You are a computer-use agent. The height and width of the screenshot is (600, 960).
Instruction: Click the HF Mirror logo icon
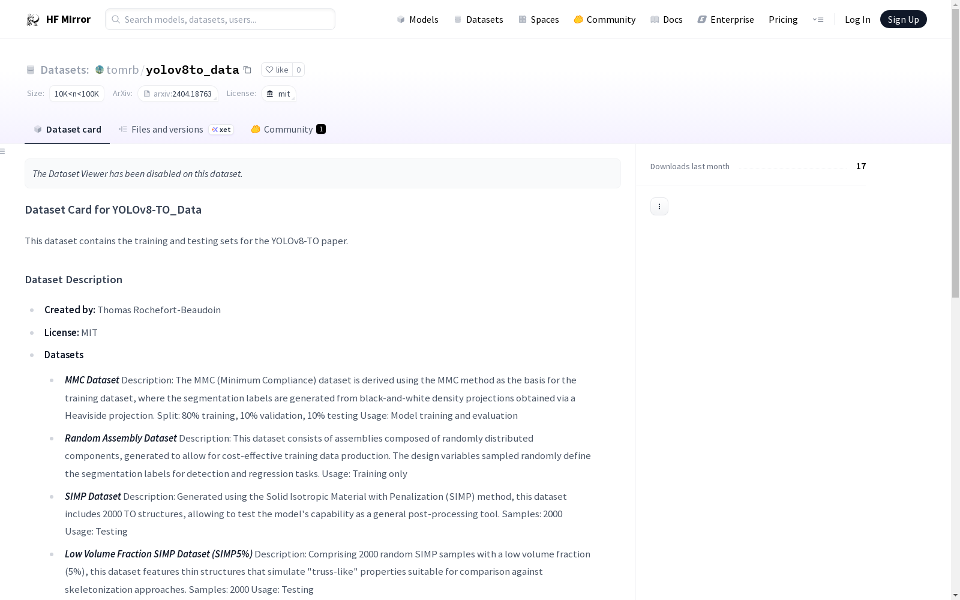(33, 20)
